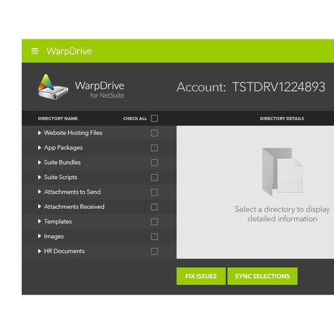Screen dimensions: 334x334
Task: Select the Suite Scripts directory name
Action: point(61,177)
